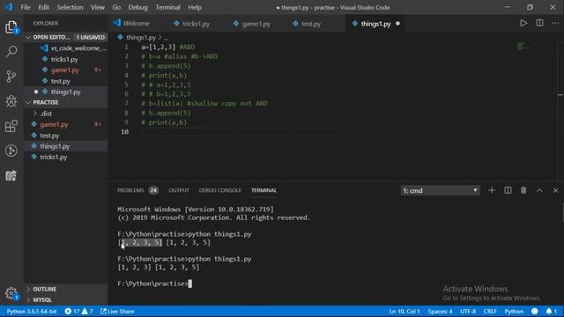Open editor More Actions ellipsis
The image size is (564, 317).
[x=555, y=24]
